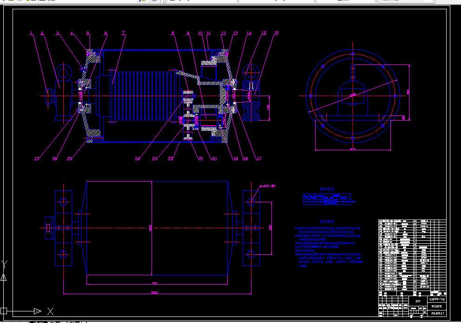
Task: Select part balloon number 23
Action: coord(154,159)
